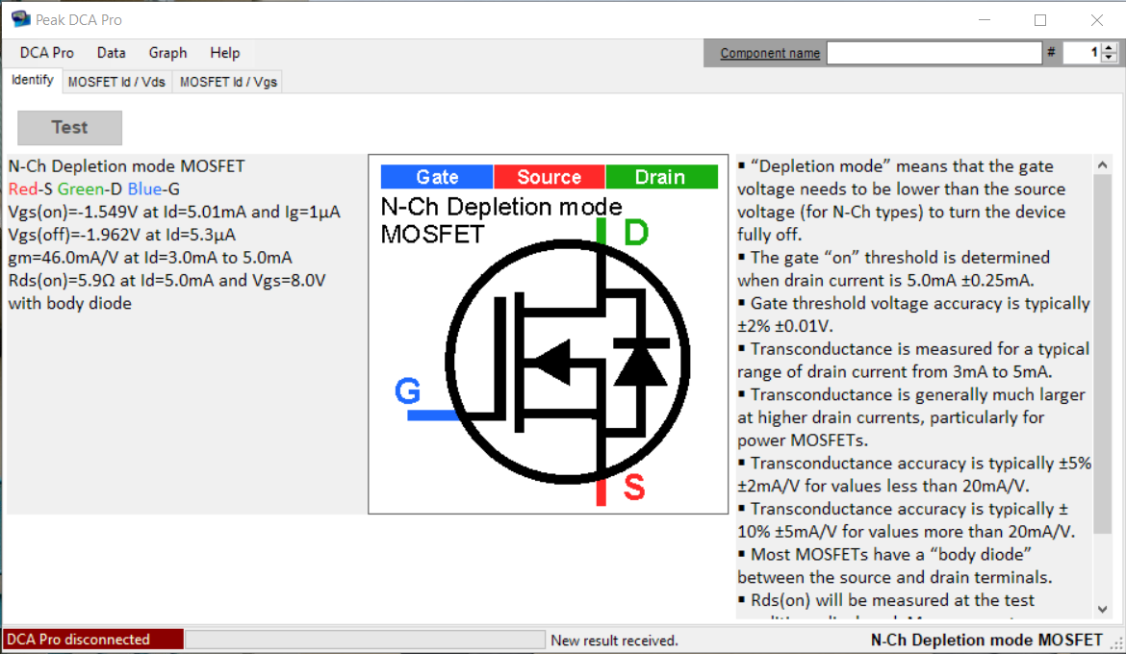Viewport: 1126px width, 654px height.
Task: Click the red Source color label
Action: pyautogui.click(x=550, y=177)
